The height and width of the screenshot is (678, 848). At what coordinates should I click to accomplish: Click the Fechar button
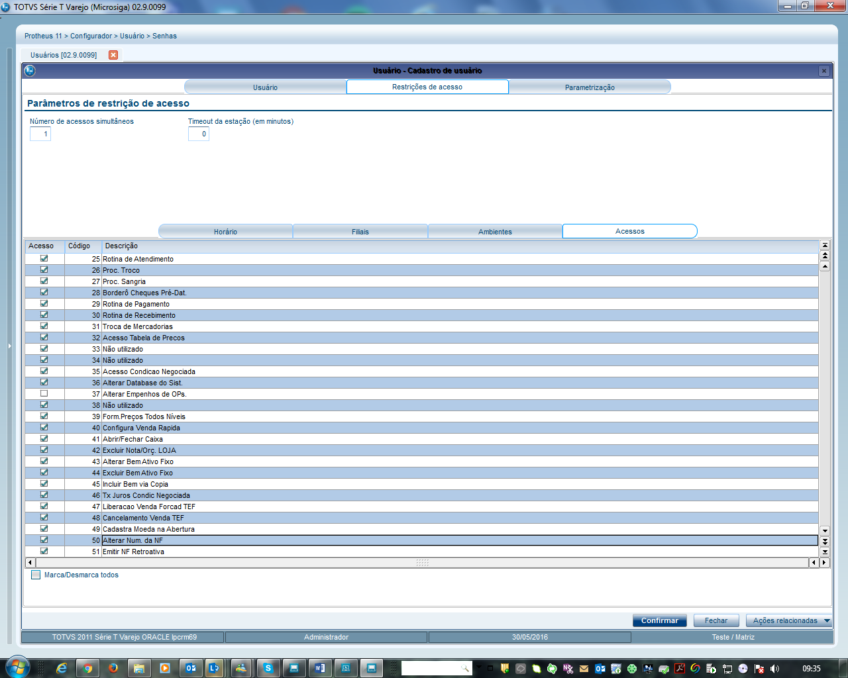click(x=716, y=620)
